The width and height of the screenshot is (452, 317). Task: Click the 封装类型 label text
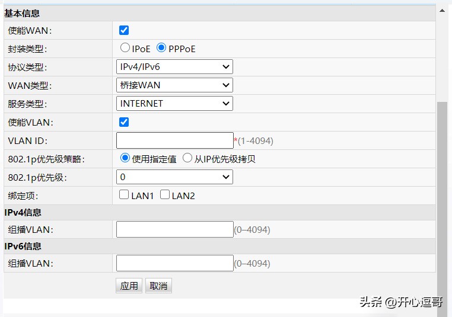tap(27, 49)
